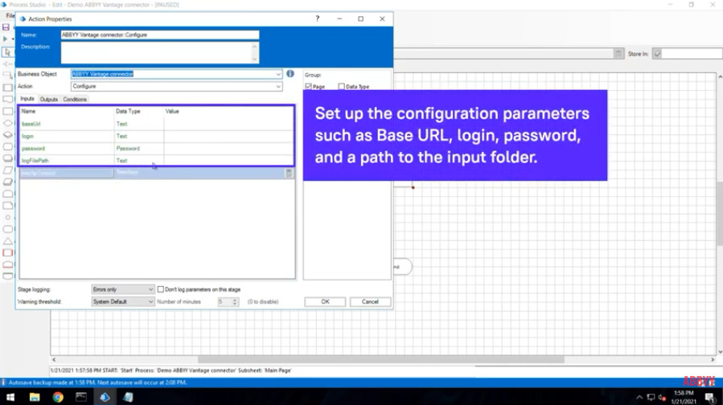Open the Stage logging Errors only dropdown
The height and width of the screenshot is (405, 723).
(x=123, y=289)
